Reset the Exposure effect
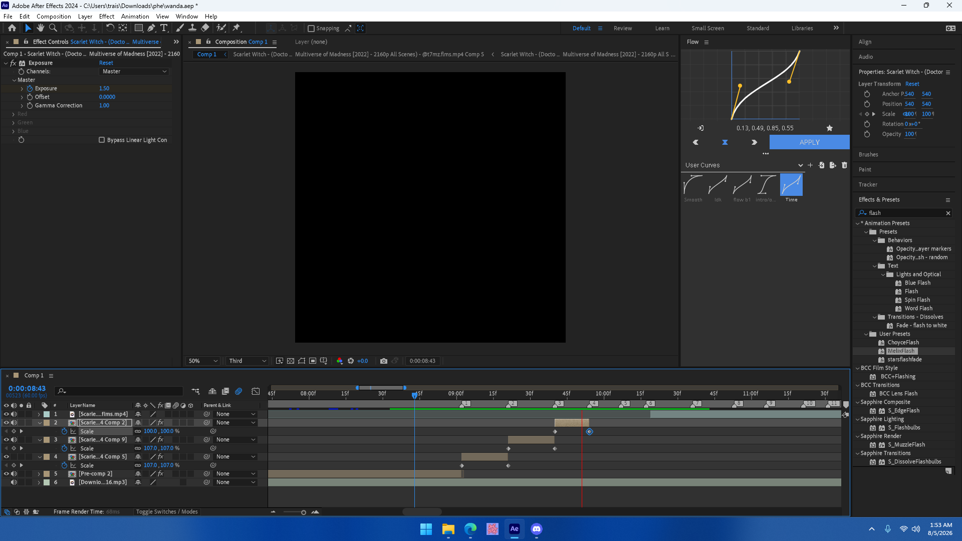Viewport: 962px width, 541px height. (x=106, y=63)
